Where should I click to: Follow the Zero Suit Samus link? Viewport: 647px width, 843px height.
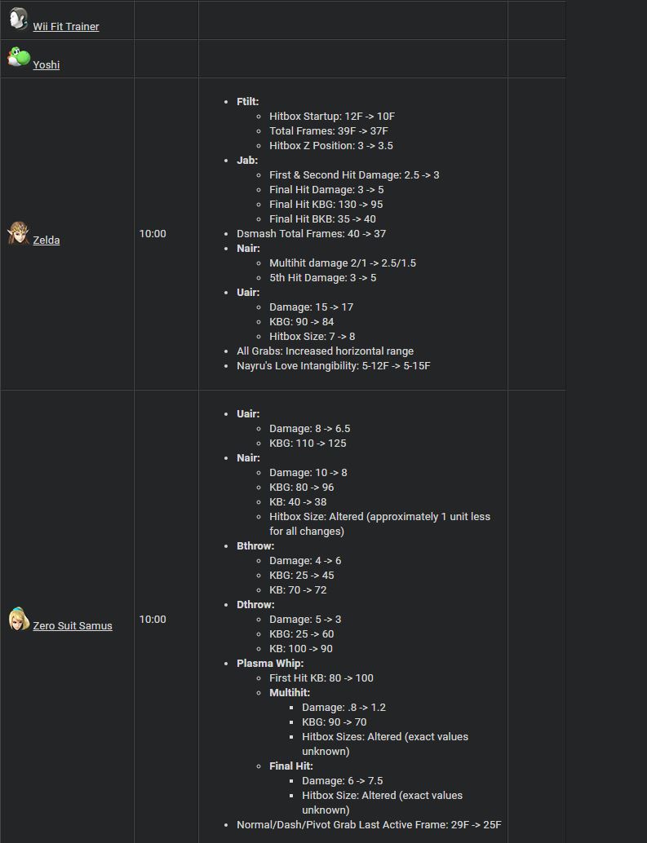(x=73, y=625)
